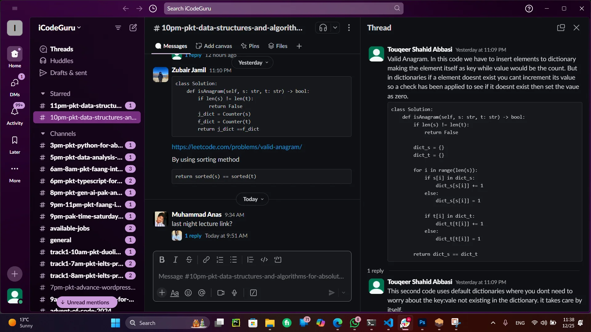Switch to the Pins tab

coord(250,46)
